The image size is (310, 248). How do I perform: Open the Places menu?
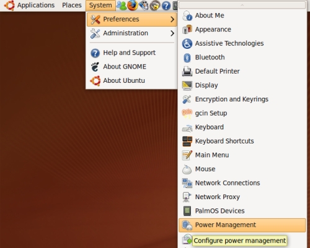[72, 5]
